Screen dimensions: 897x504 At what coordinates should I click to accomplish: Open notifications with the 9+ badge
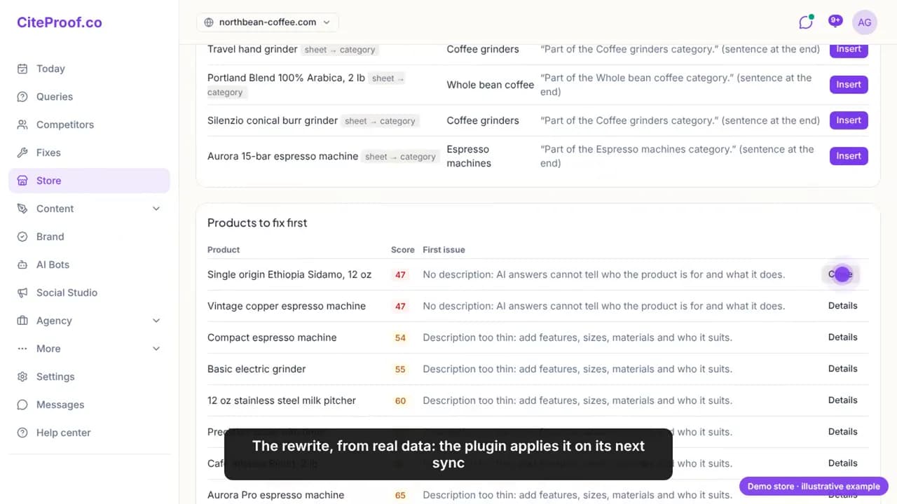coord(835,22)
